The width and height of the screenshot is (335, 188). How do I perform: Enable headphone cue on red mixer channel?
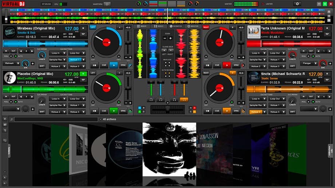point(174,99)
